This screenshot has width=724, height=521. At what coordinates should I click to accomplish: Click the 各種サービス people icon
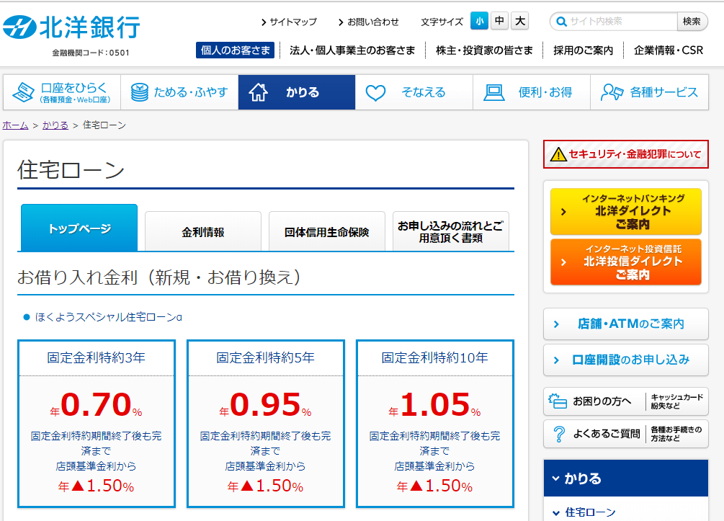[x=612, y=92]
